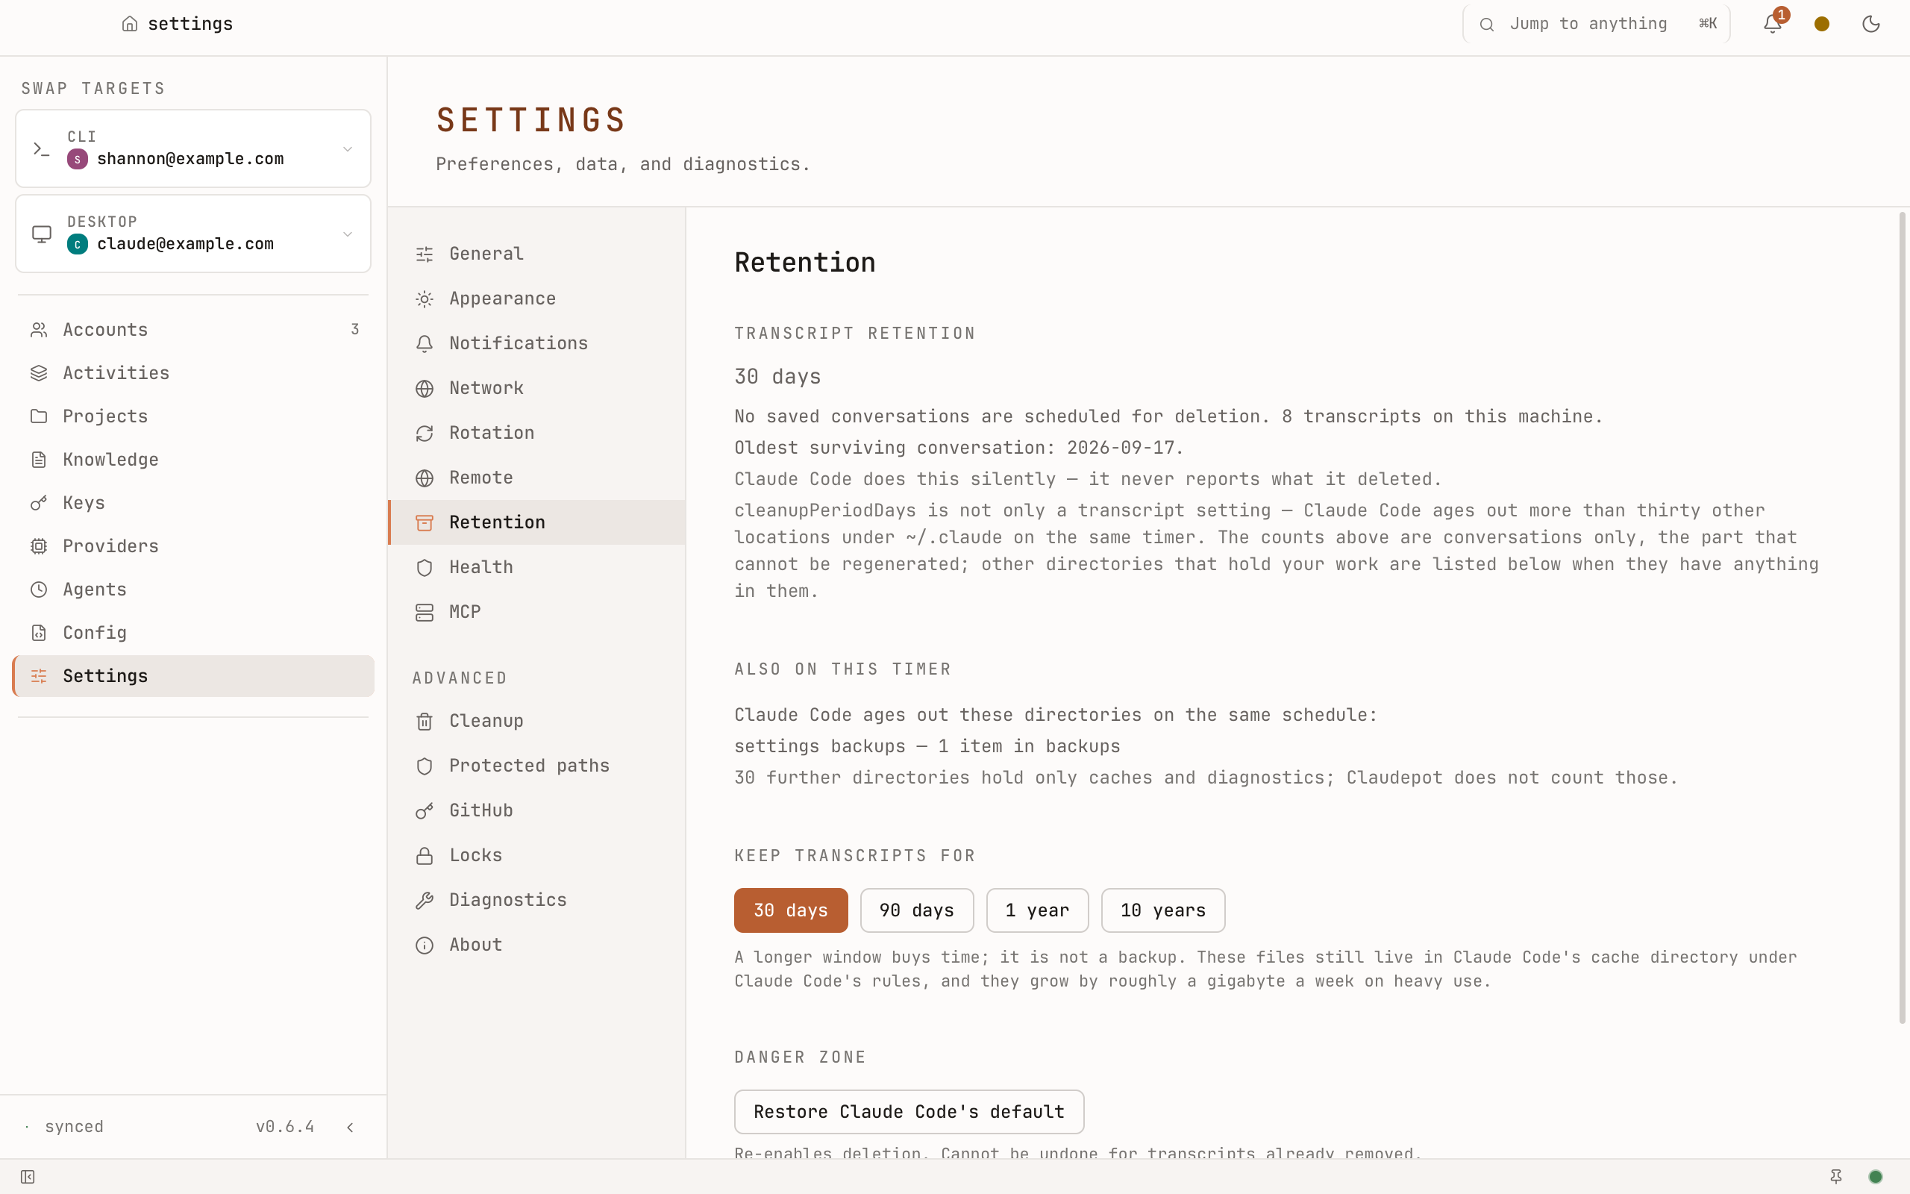This screenshot has width=1910, height=1194.
Task: Open the notifications bell icon
Action: click(1772, 24)
